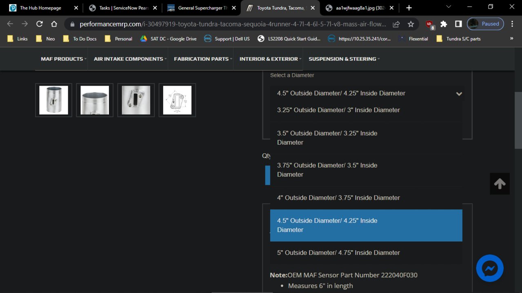Expand Fabrication Parts menu
Viewport: 522px width, 293px height.
point(203,59)
